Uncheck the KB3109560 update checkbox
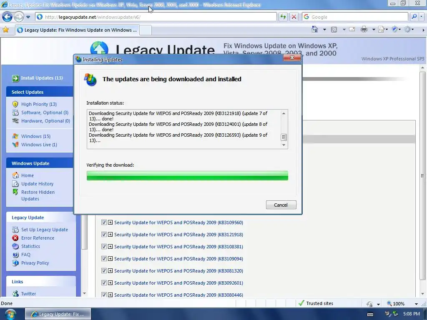The image size is (427, 320). point(104,222)
